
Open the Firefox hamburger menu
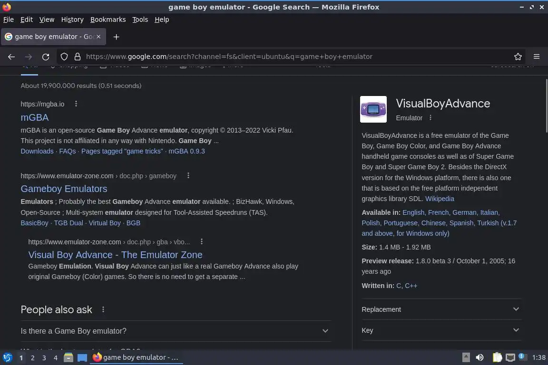pyautogui.click(x=537, y=56)
